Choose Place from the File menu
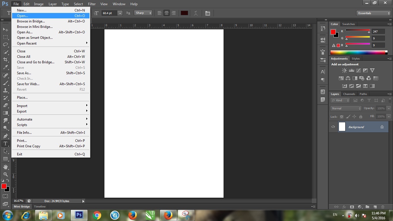The image size is (393, 221). tap(51, 97)
